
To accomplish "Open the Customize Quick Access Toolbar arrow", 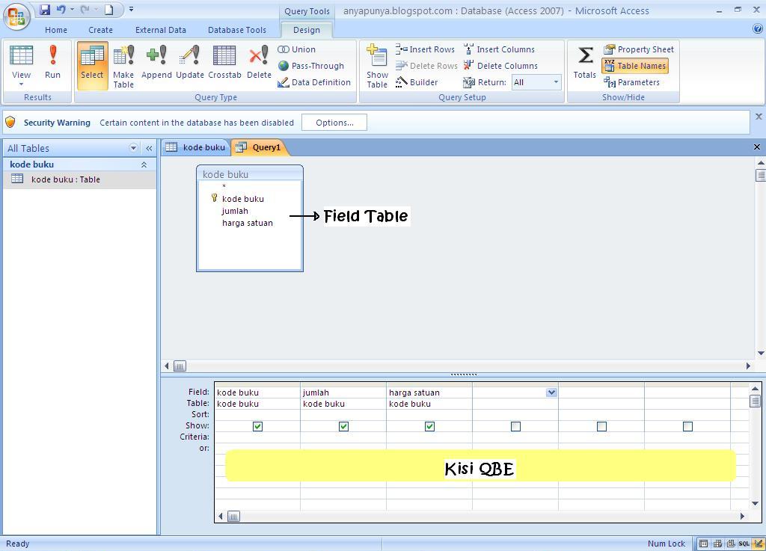I will coord(132,9).
